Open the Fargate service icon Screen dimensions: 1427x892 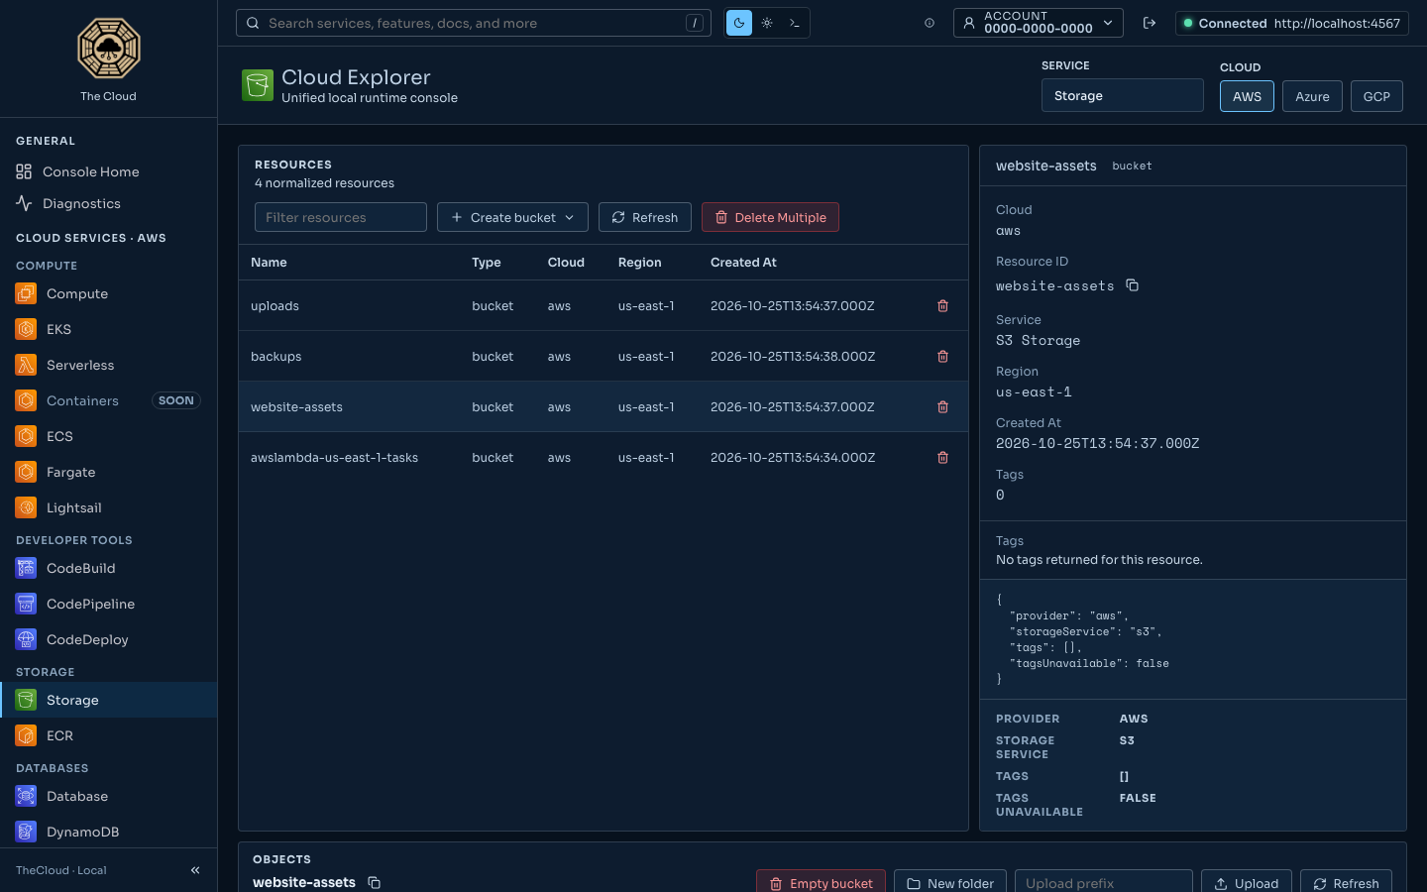click(x=26, y=472)
